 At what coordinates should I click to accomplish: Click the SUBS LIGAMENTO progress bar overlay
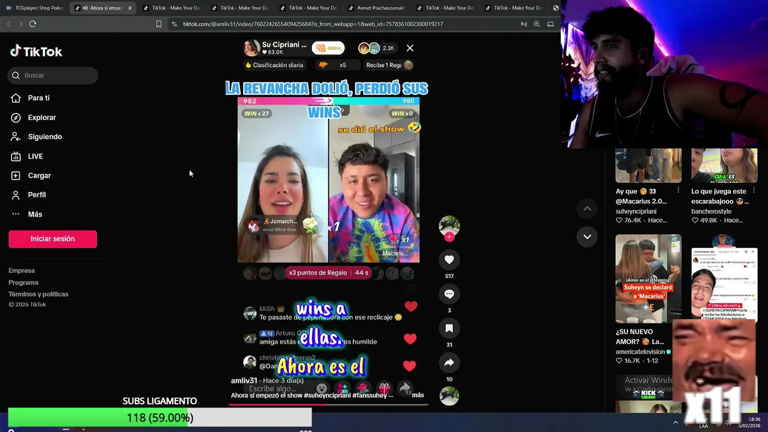(160, 418)
